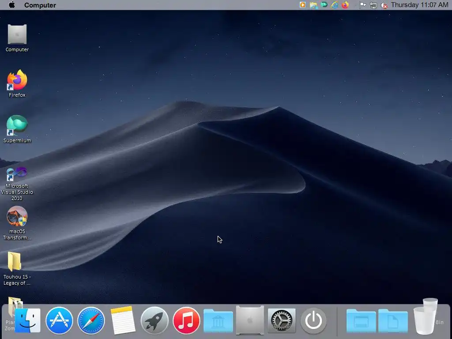The width and height of the screenshot is (452, 339).
Task: Open the Notes pad in the dock
Action: (x=123, y=320)
